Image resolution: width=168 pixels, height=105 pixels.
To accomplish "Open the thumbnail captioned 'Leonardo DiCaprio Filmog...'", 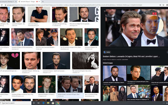I will coord(60,14).
